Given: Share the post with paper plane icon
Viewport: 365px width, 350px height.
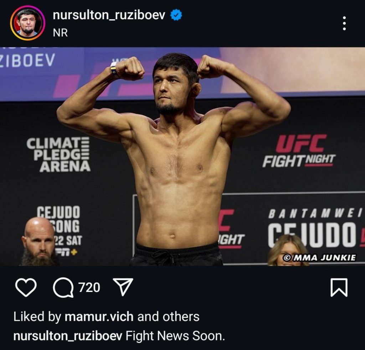Looking at the screenshot, I should click(123, 287).
